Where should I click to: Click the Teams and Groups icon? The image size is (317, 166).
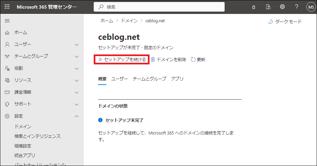click(7, 56)
